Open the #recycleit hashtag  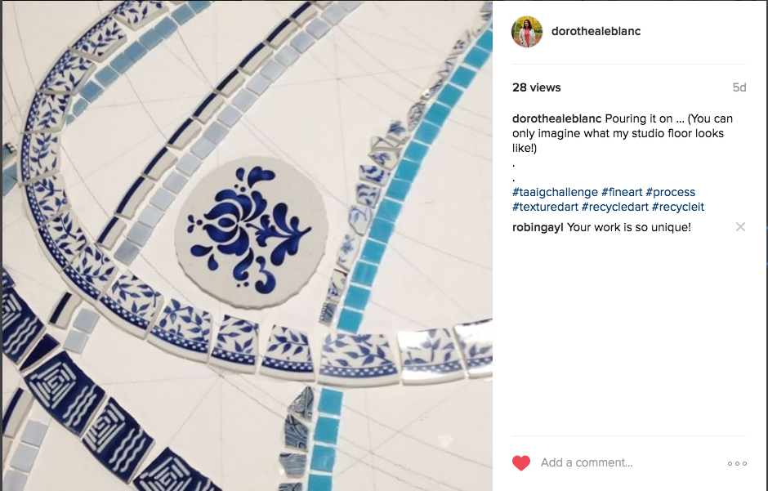click(x=678, y=207)
